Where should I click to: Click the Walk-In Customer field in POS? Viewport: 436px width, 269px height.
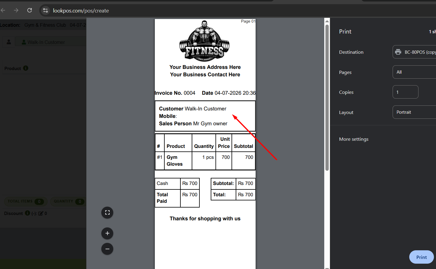point(51,42)
